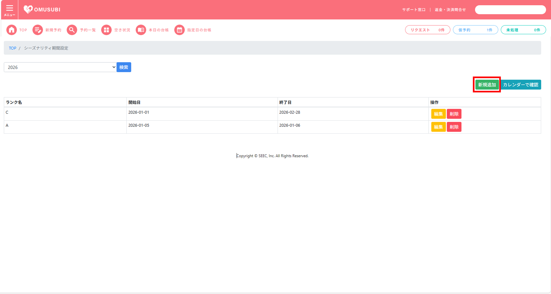Click 編集 for rank A row

[438, 127]
